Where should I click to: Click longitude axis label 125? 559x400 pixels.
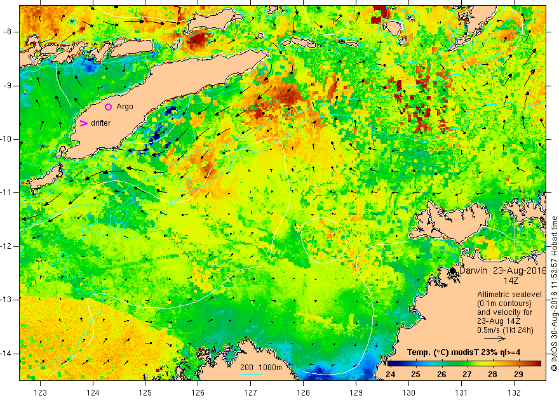point(145,393)
